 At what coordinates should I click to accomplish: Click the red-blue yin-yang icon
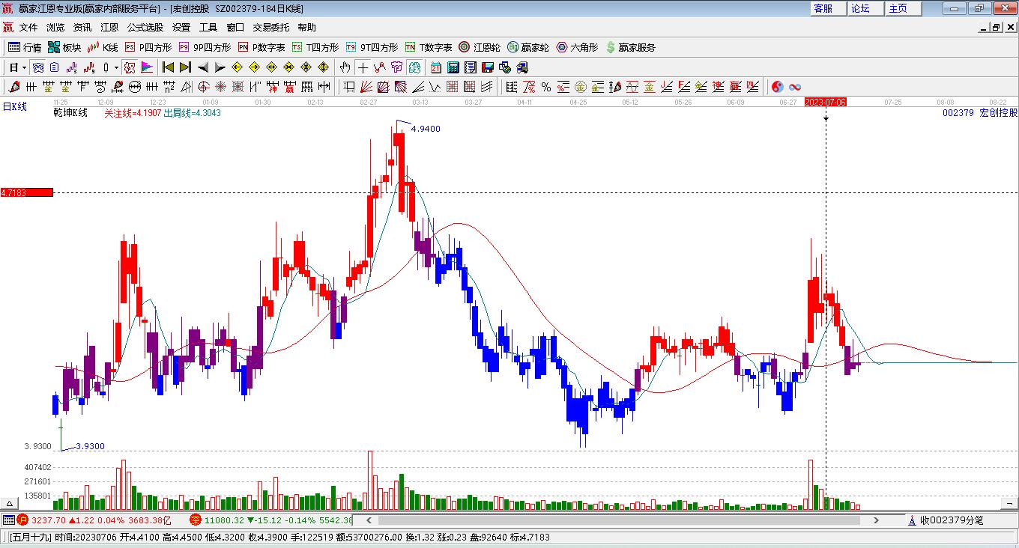(778, 87)
